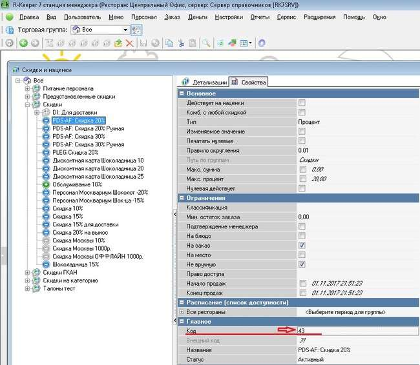The image size is (420, 365).
Task: Uncheck the Не вручную checkbox
Action: (302, 264)
